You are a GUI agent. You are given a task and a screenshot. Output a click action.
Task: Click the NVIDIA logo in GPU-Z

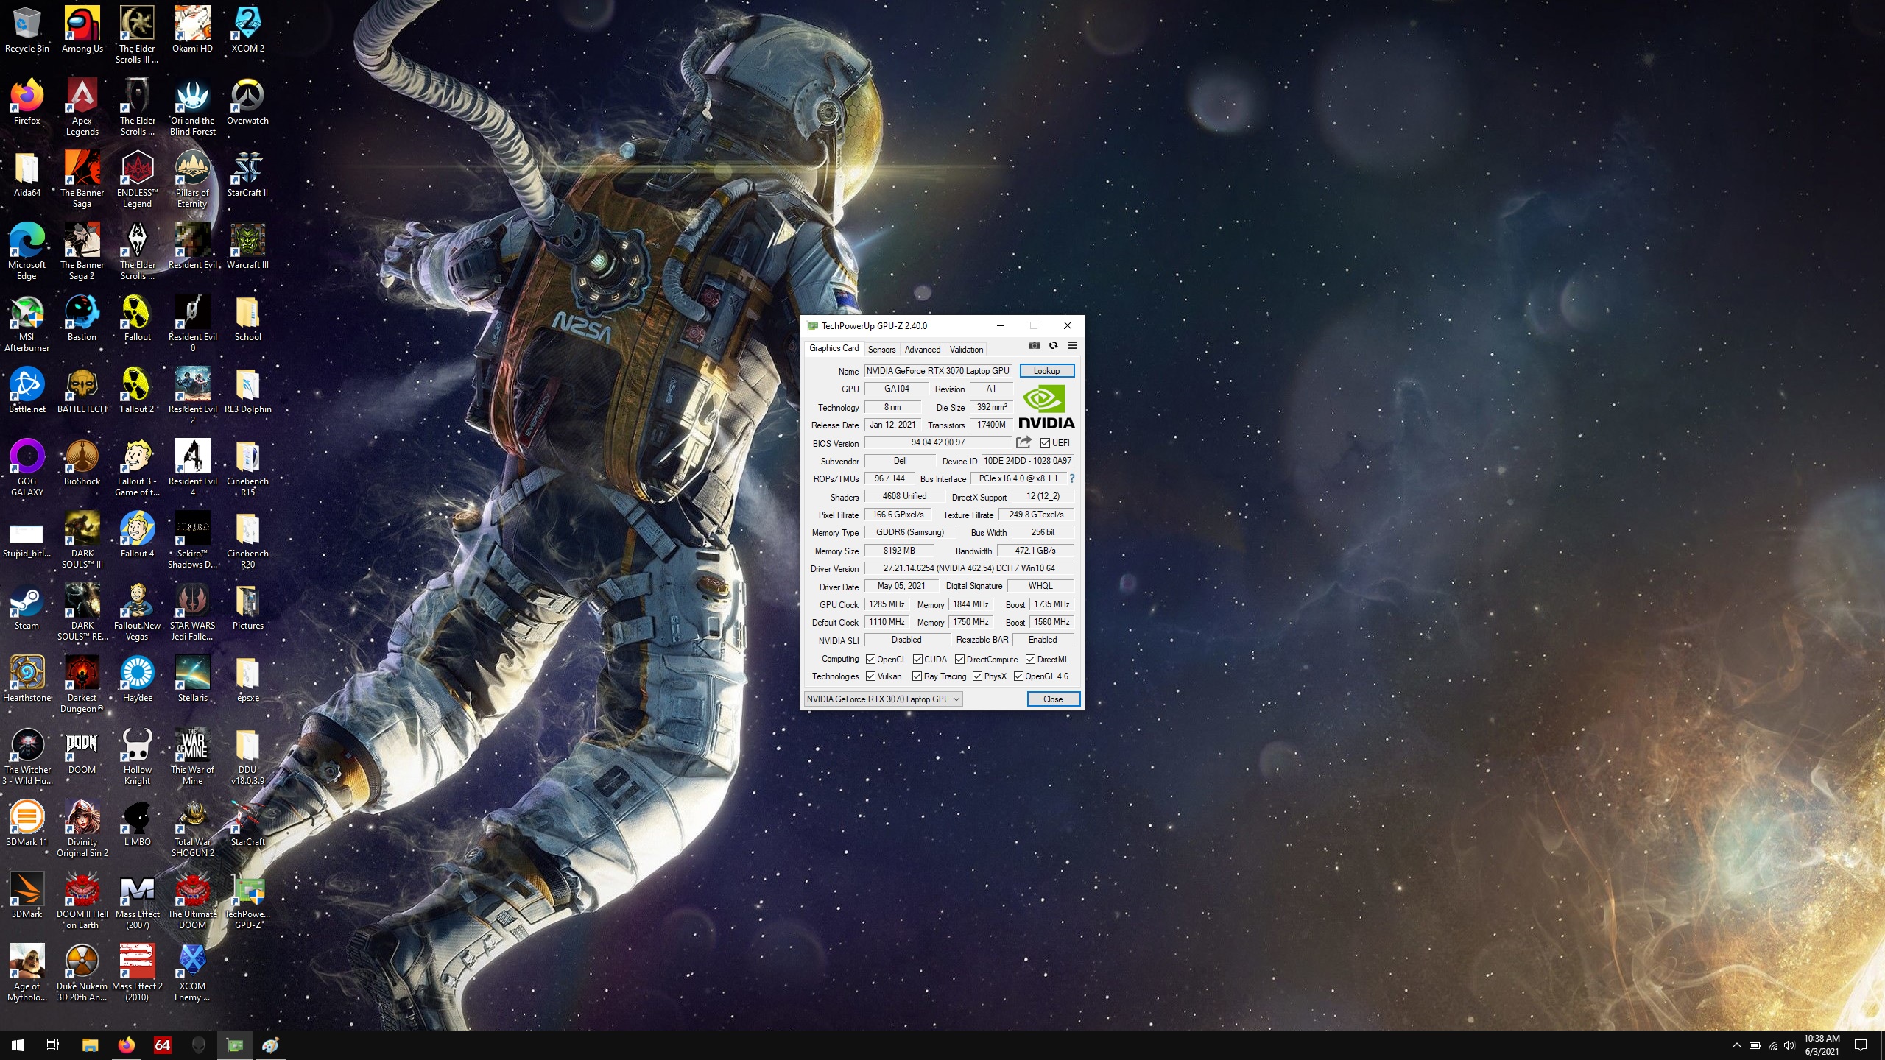tap(1046, 407)
